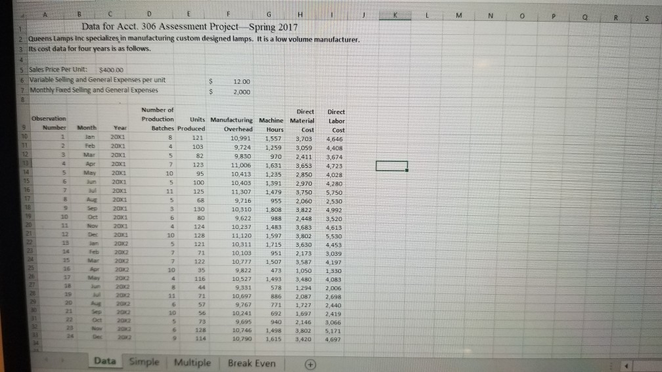Select column D header
The height and width of the screenshot is (372, 662).
point(149,14)
